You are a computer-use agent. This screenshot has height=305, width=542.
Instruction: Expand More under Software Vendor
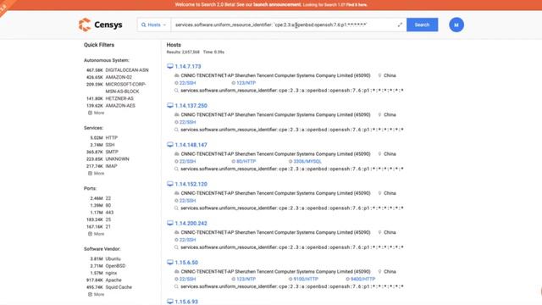click(x=96, y=295)
